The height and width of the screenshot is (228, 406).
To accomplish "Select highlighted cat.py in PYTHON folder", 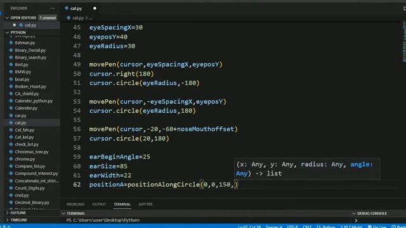I will [x=20, y=123].
